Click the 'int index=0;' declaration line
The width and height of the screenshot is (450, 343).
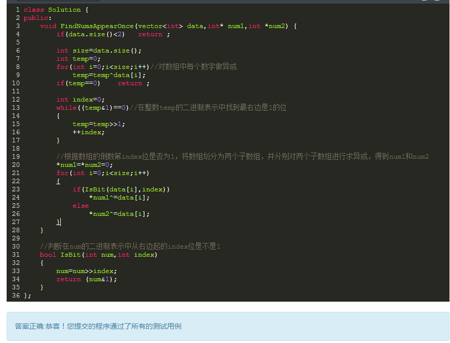(80, 100)
